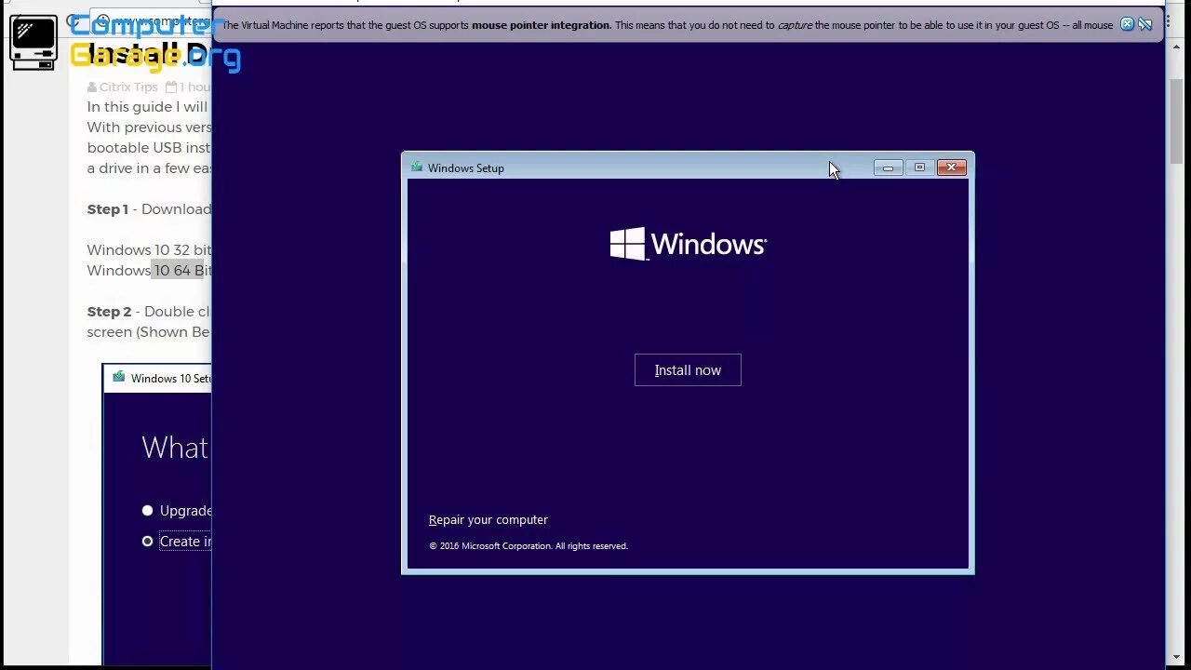Viewport: 1191px width, 670px height.
Task: Click the browser page scrollbar thumb
Action: [x=1177, y=122]
